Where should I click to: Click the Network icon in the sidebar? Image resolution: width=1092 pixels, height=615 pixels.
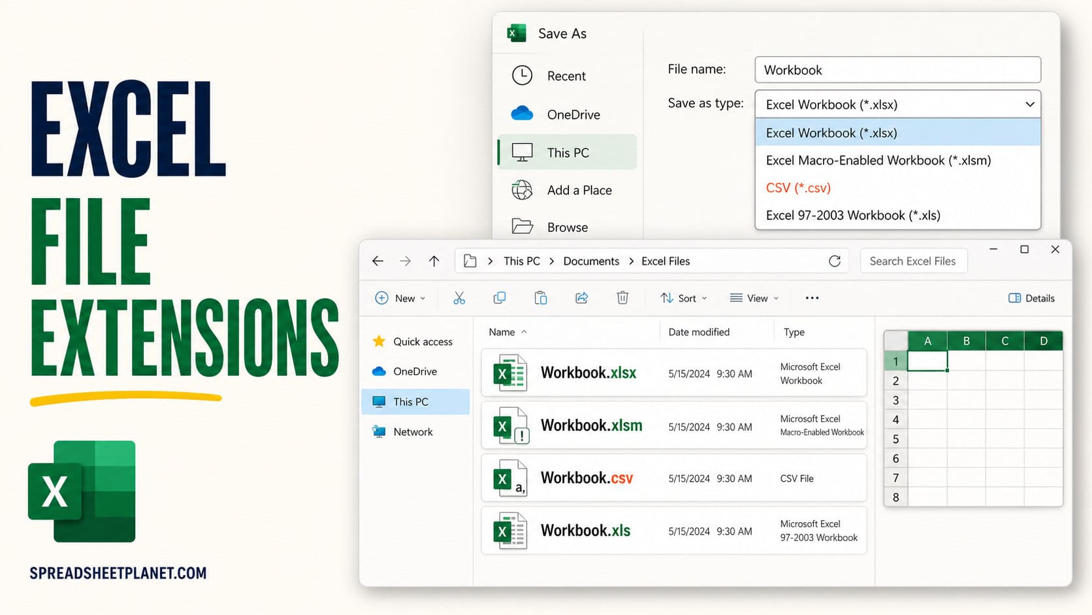(379, 431)
